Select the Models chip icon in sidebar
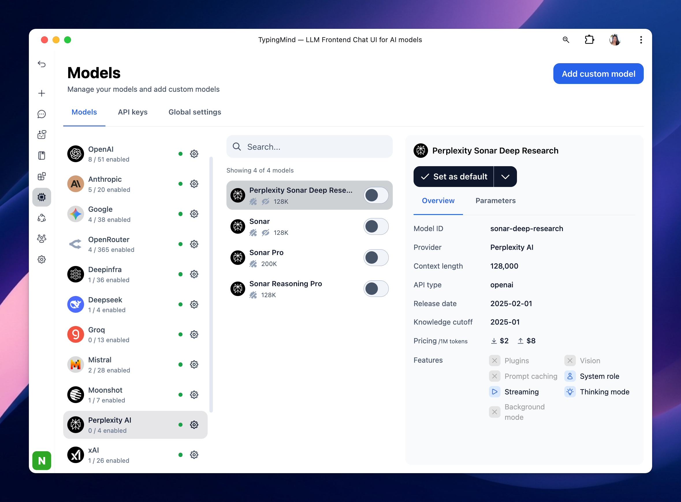This screenshot has width=681, height=502. click(42, 197)
